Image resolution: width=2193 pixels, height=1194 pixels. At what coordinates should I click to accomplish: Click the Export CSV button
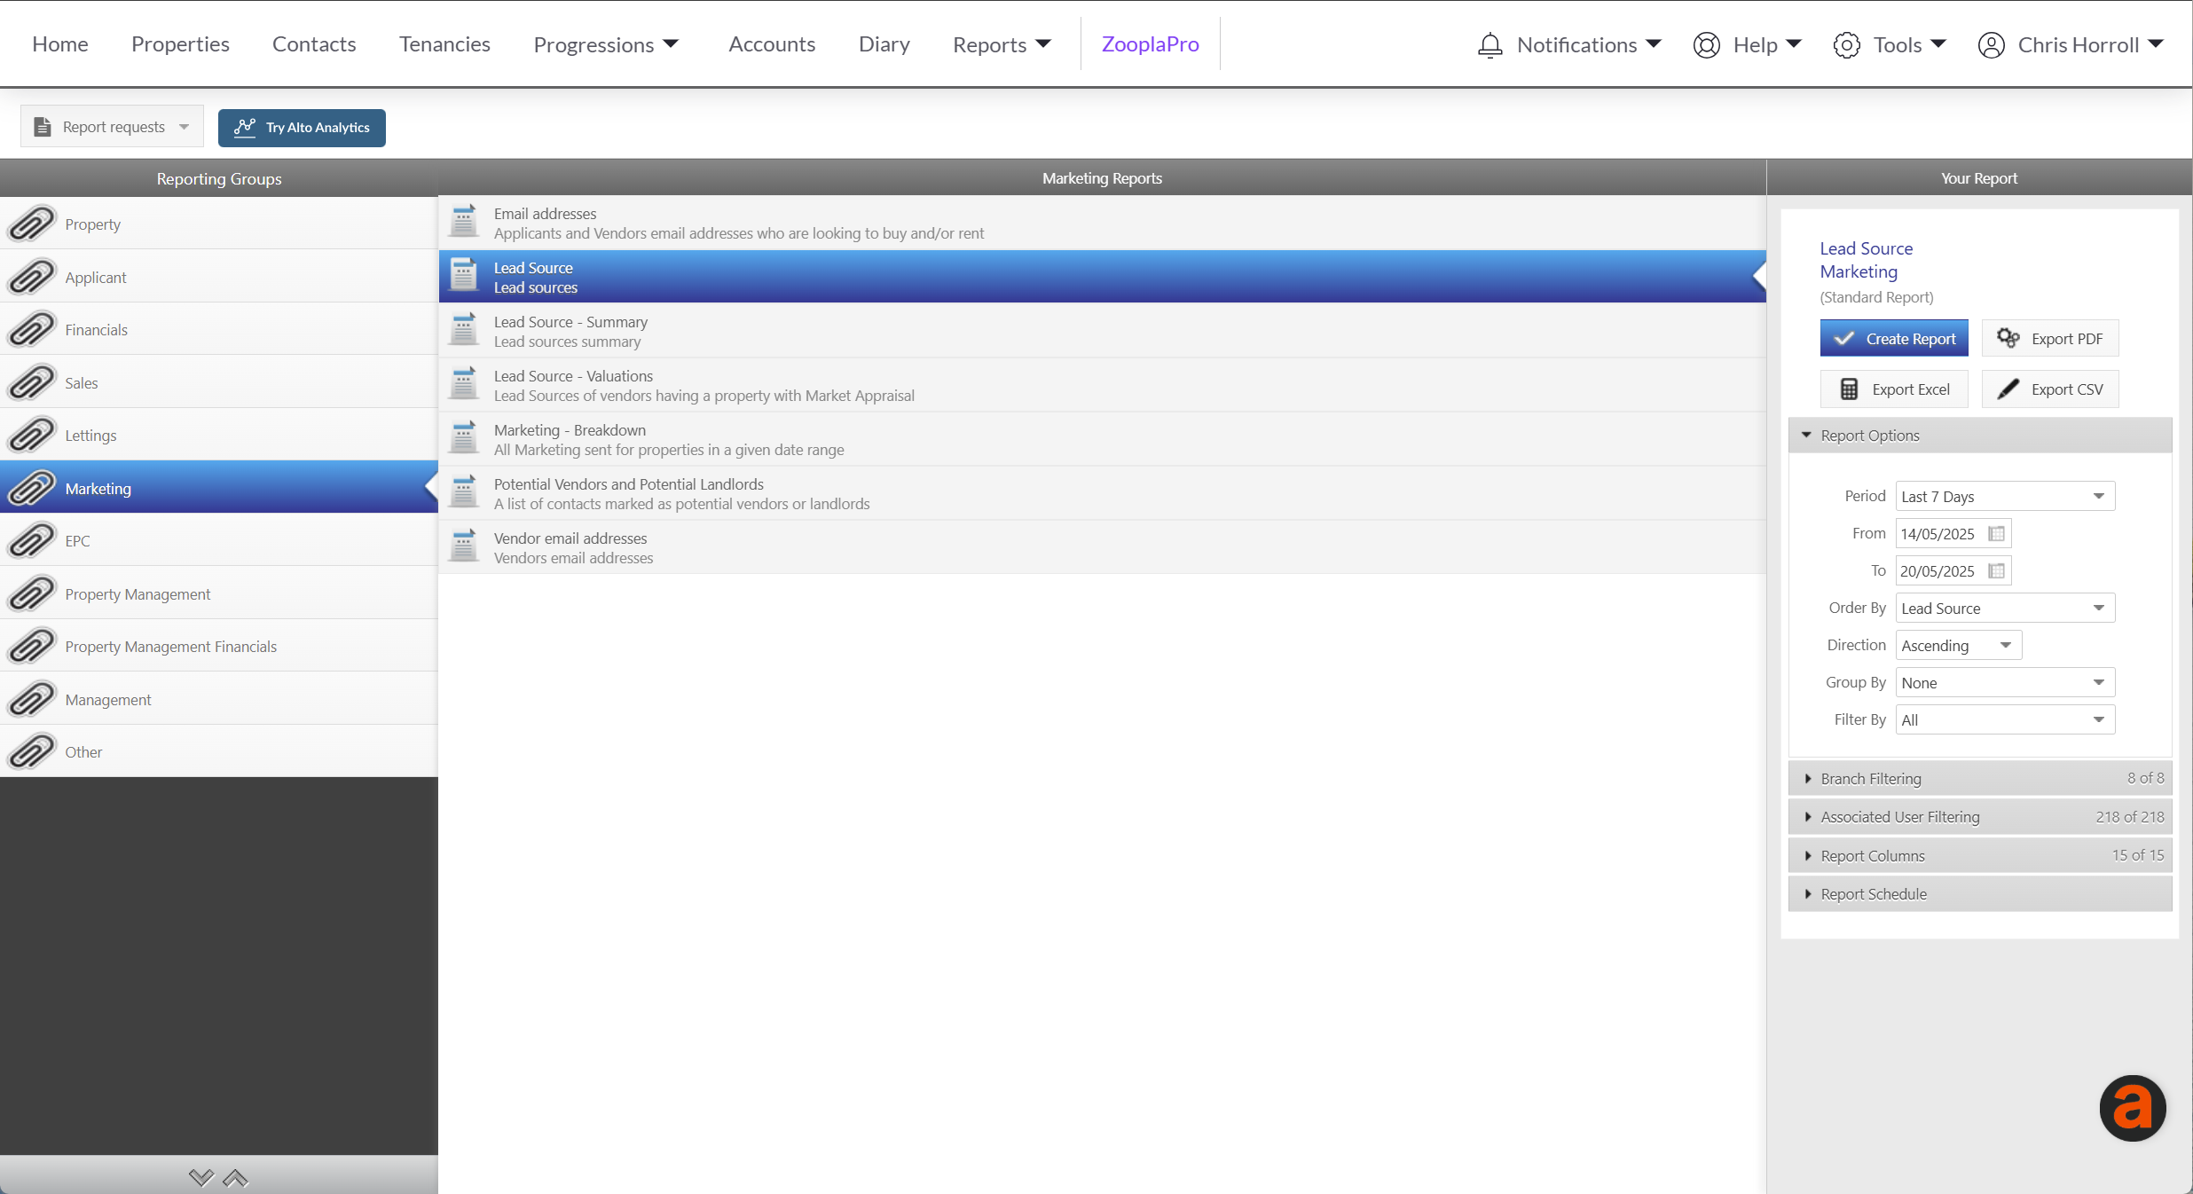coord(2050,389)
